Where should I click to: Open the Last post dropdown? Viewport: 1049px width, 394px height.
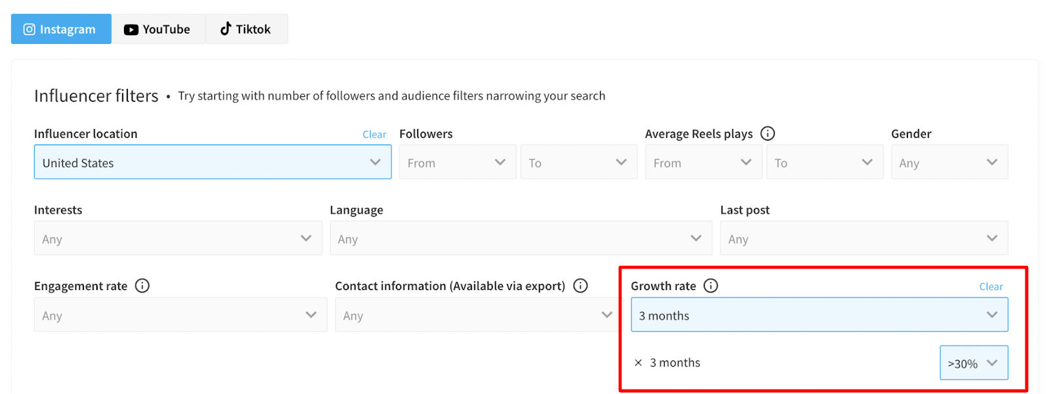[x=864, y=238]
